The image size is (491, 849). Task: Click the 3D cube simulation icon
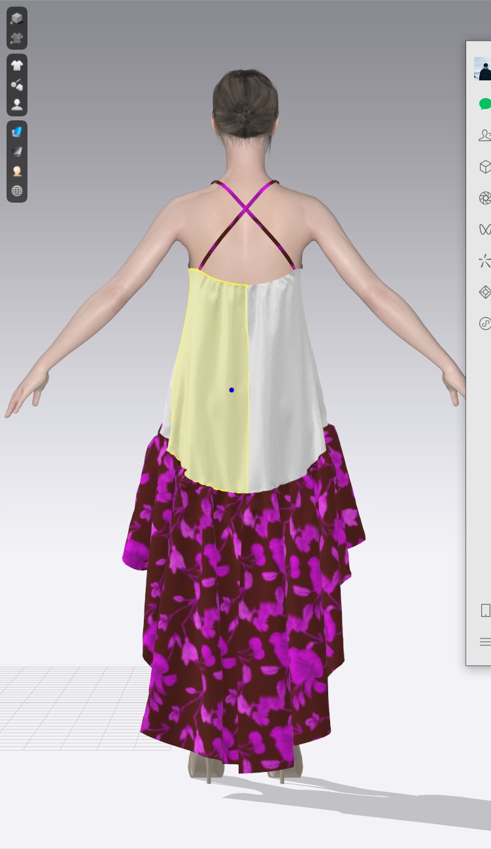17,18
